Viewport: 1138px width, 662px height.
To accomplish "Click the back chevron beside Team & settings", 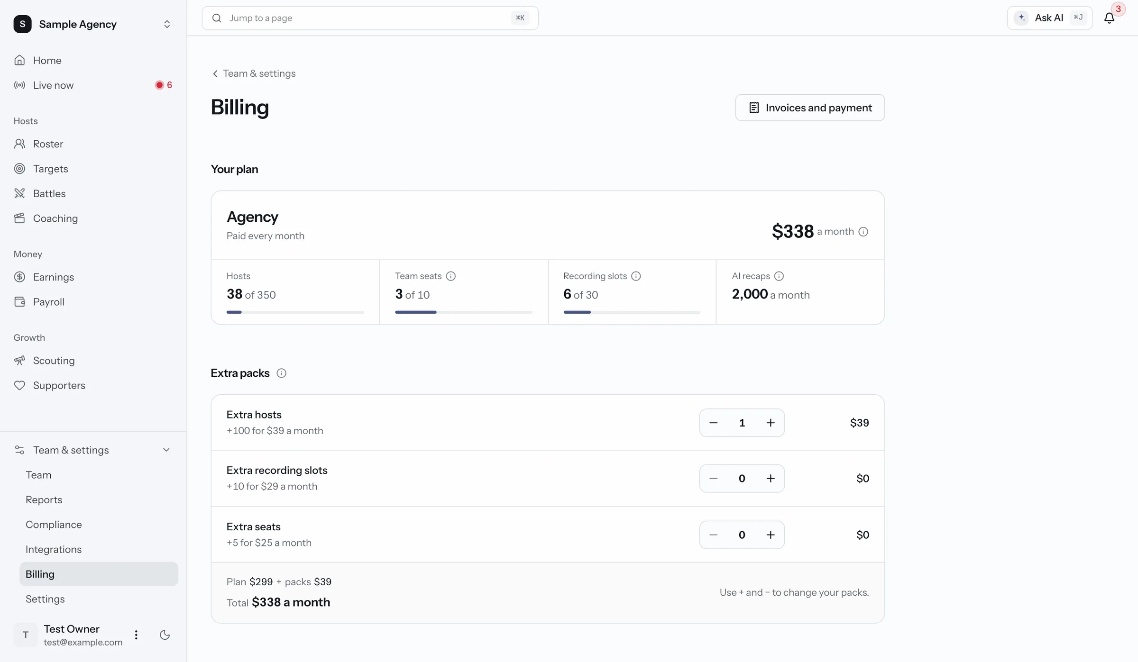I will tap(215, 73).
